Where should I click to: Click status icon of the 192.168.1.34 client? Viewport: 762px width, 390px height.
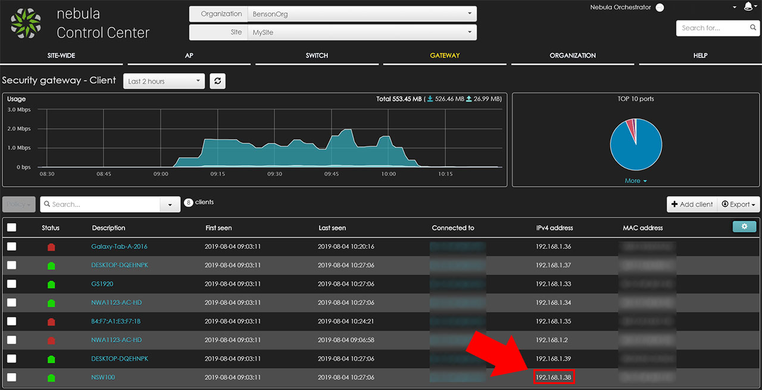click(x=51, y=303)
